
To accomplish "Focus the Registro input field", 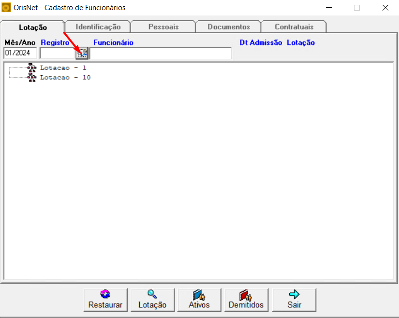I will [57, 53].
